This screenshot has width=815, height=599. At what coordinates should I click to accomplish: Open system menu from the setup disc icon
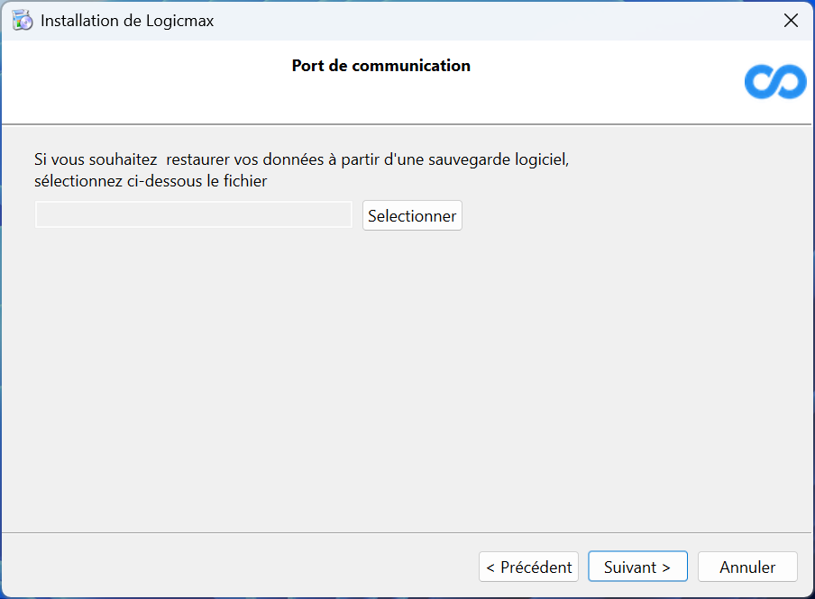23,20
